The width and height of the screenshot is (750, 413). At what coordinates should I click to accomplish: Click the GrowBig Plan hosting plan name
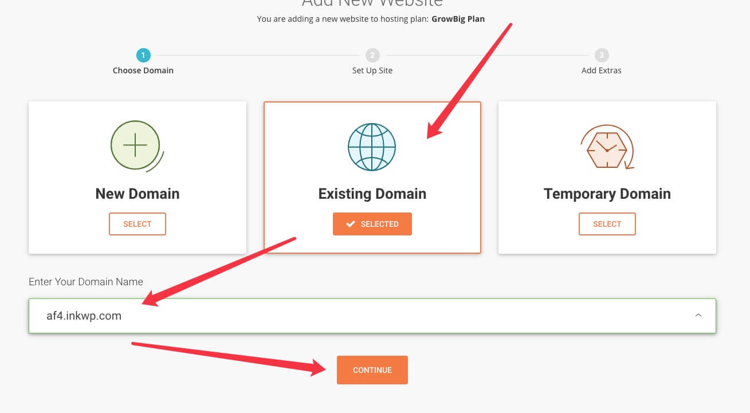458,19
